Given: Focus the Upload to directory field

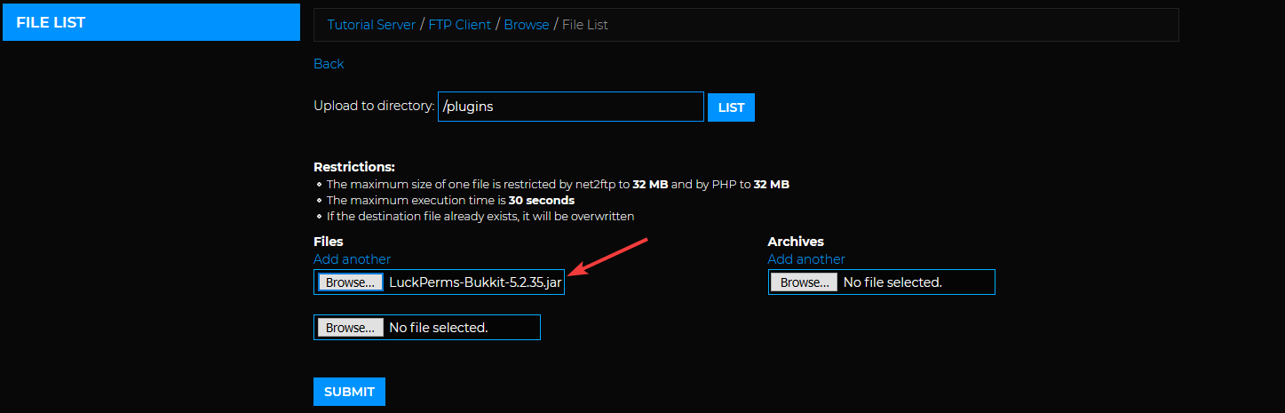Looking at the screenshot, I should click(570, 107).
